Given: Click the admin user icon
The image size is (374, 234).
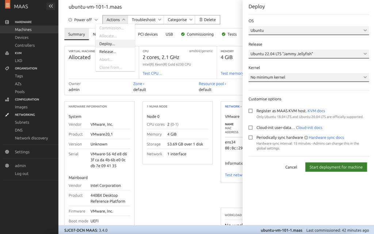Looking at the screenshot, I should 7,166.
